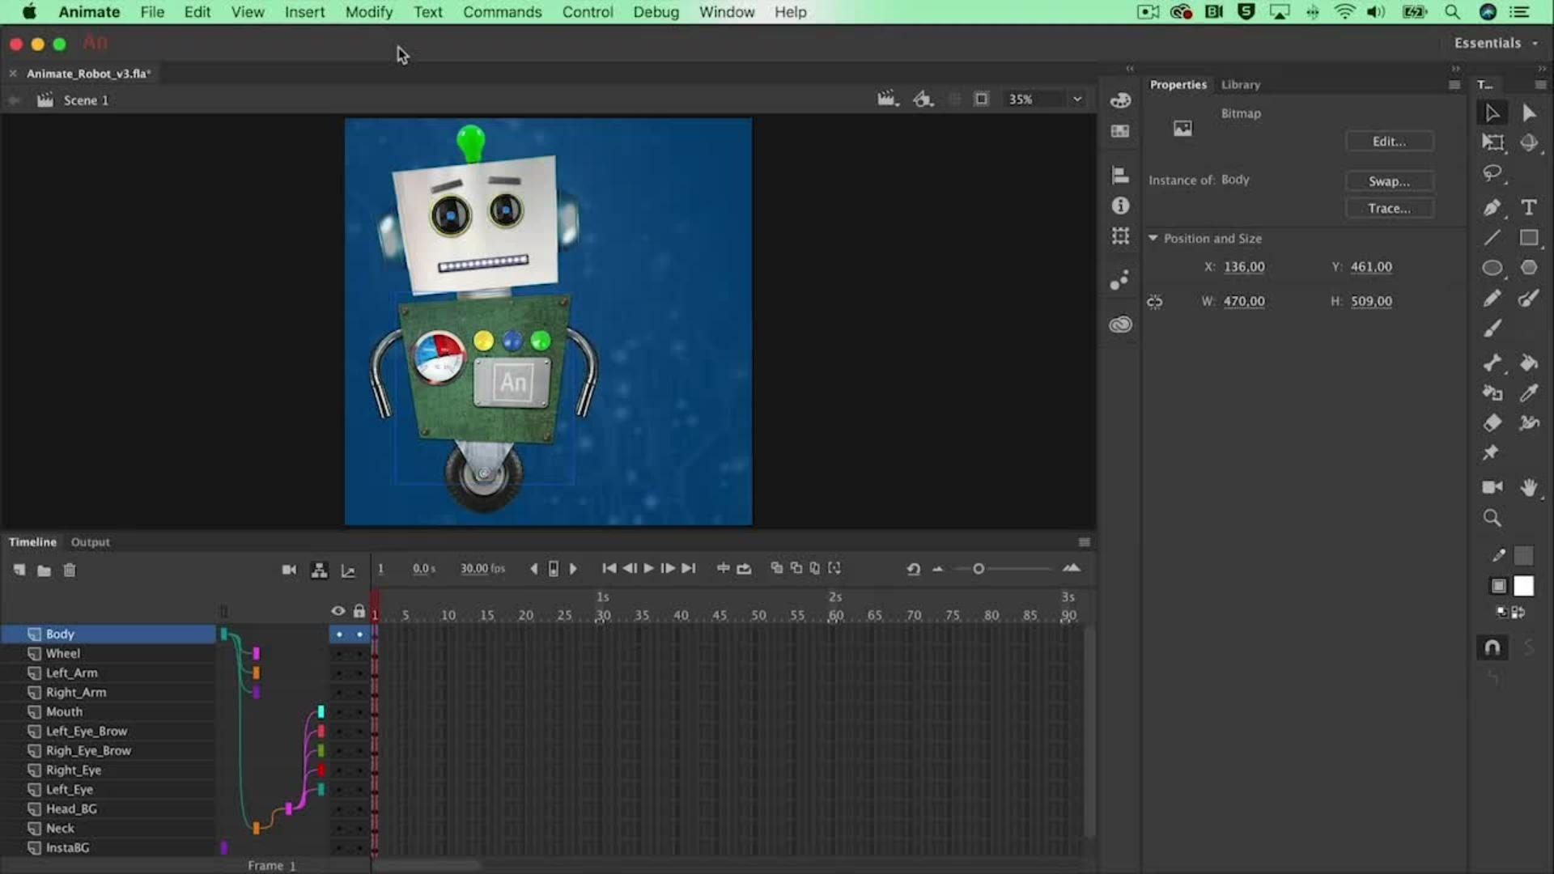
Task: Click the Swap button for the Body instance
Action: 1389,180
